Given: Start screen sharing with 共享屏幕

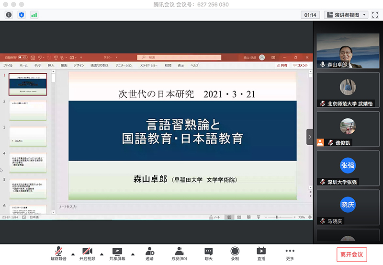Looking at the screenshot, I should click(117, 253).
